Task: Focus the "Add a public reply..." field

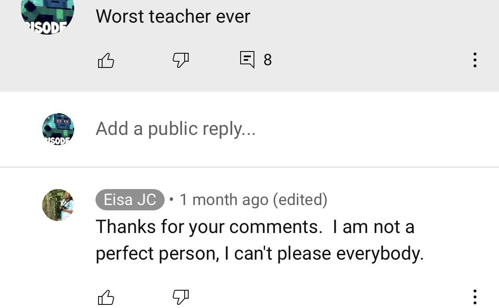Action: 176,129
